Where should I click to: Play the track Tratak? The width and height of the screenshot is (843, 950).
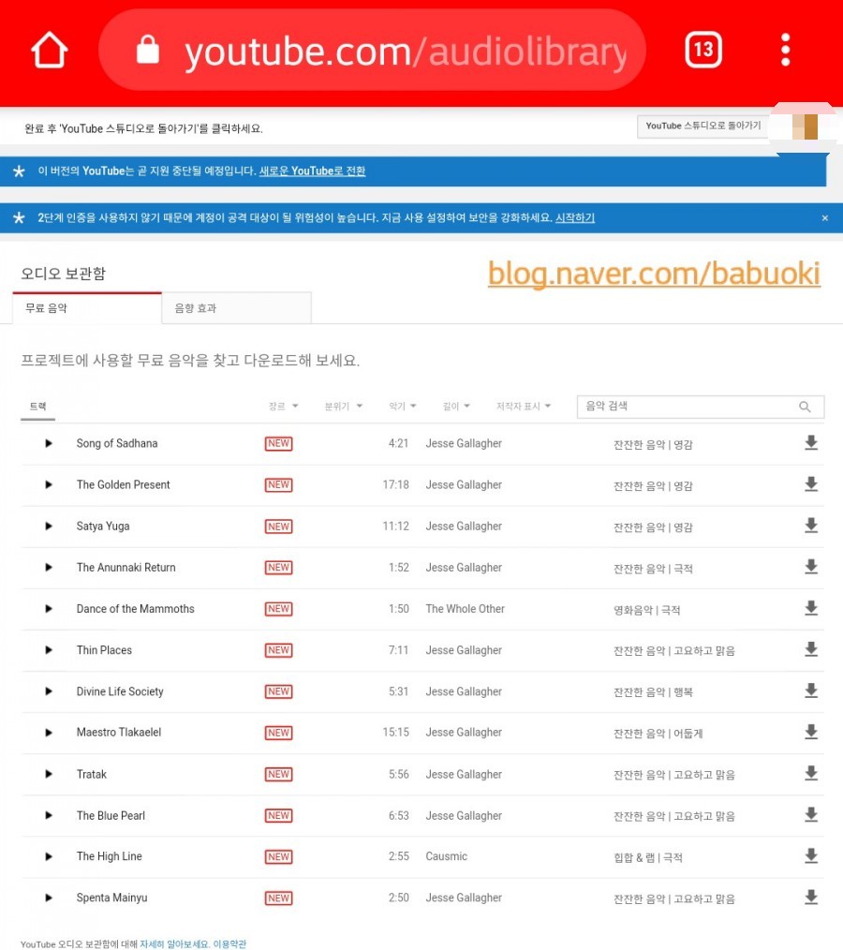49,774
